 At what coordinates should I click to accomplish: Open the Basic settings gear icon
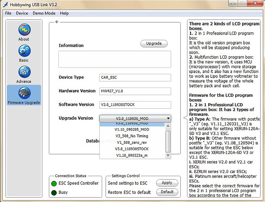coord(24,51)
